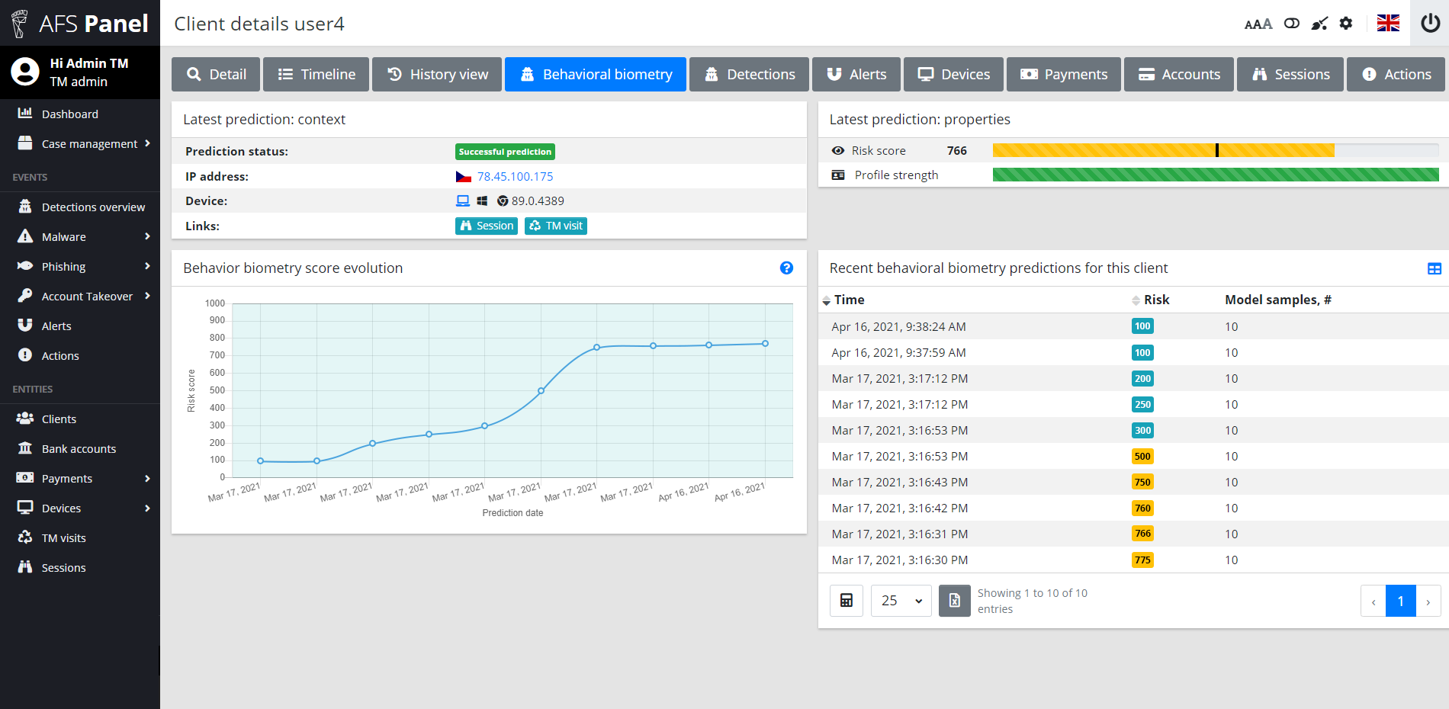Image resolution: width=1449 pixels, height=709 pixels.
Task: Open the settings gear in the top bar
Action: [1345, 23]
